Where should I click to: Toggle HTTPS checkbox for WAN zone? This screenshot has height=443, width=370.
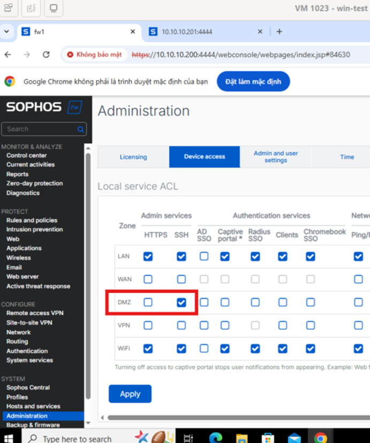(x=148, y=279)
